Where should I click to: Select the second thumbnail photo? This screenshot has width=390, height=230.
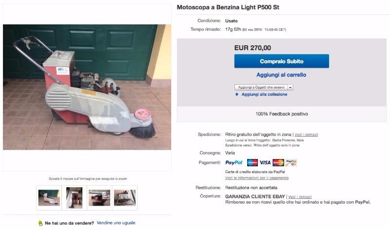[x=74, y=198]
